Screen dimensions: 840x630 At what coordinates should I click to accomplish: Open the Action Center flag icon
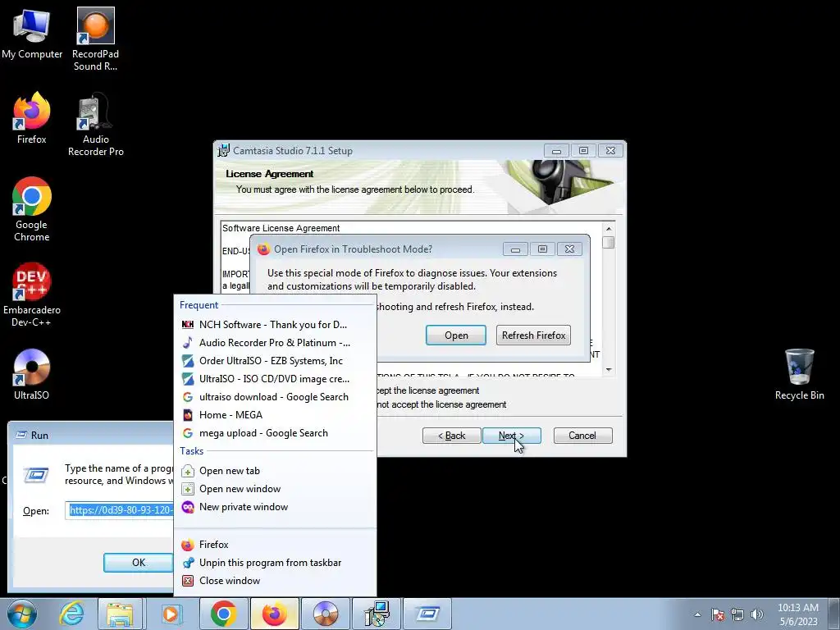[718, 614]
